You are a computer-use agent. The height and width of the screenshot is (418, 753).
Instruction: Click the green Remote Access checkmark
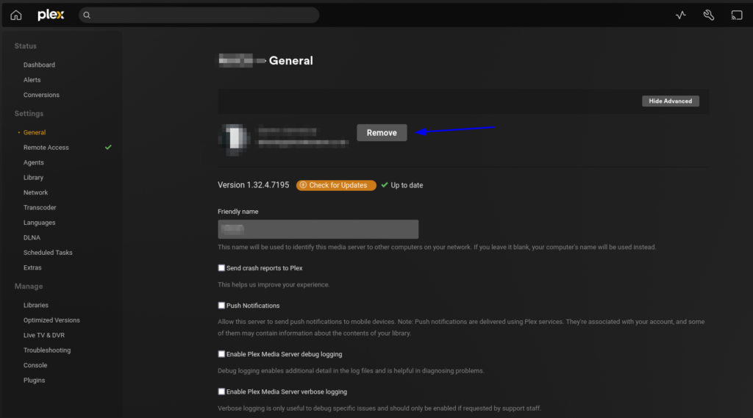(x=108, y=148)
